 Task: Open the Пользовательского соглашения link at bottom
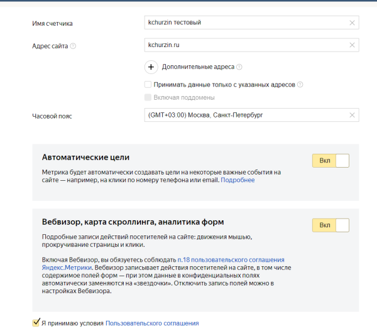click(x=152, y=323)
